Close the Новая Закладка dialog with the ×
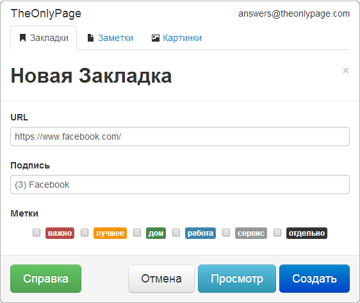The image size is (360, 303). coord(345,70)
